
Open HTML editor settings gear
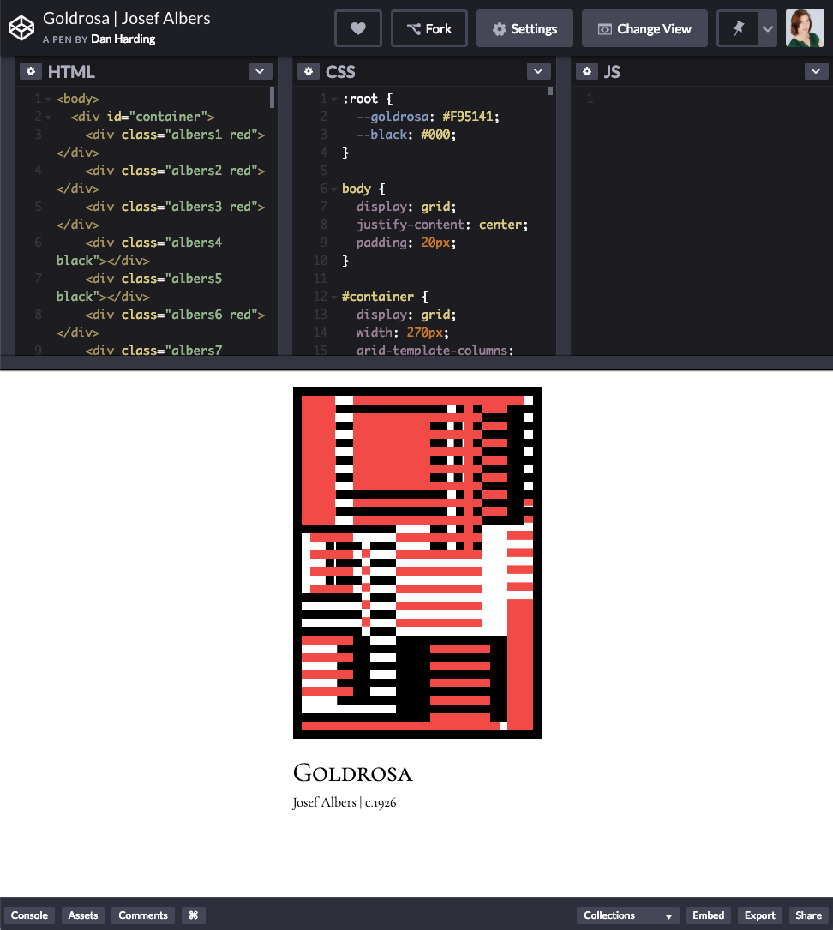click(31, 72)
